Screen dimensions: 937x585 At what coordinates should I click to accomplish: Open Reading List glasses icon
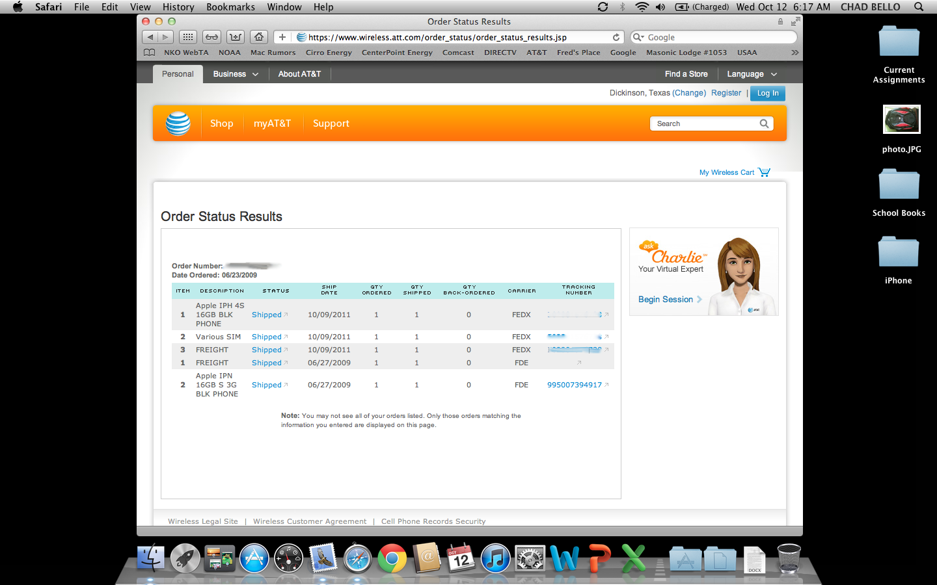point(211,37)
